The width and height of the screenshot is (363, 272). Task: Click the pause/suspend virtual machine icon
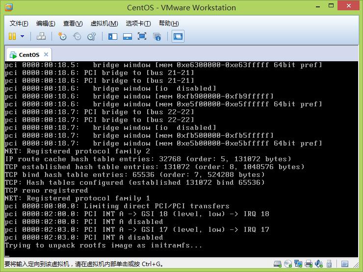(12, 36)
